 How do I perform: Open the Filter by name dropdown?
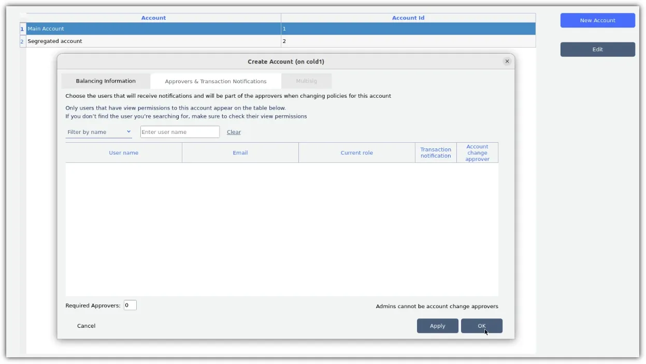[x=98, y=132]
